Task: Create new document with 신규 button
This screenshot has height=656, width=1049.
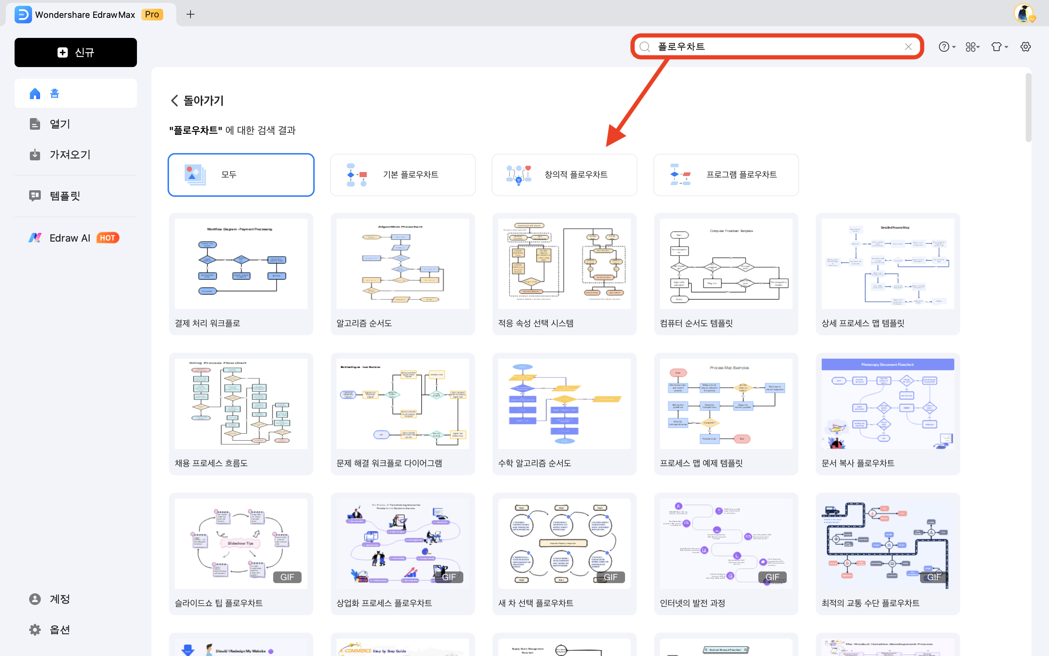Action: [x=75, y=52]
